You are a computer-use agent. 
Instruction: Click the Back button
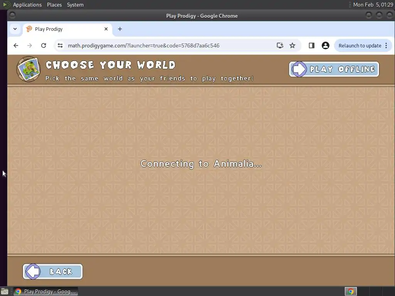click(52, 271)
